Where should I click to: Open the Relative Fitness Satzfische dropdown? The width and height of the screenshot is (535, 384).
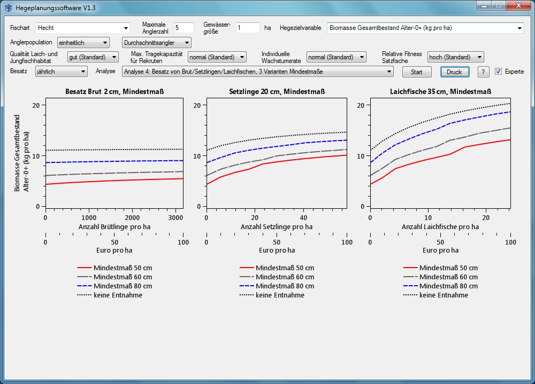455,57
